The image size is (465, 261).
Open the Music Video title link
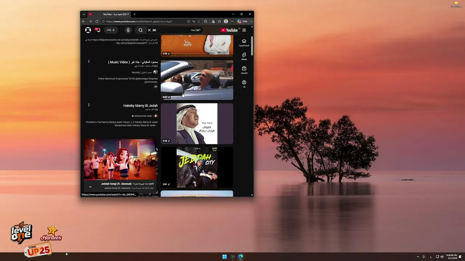pos(133,62)
